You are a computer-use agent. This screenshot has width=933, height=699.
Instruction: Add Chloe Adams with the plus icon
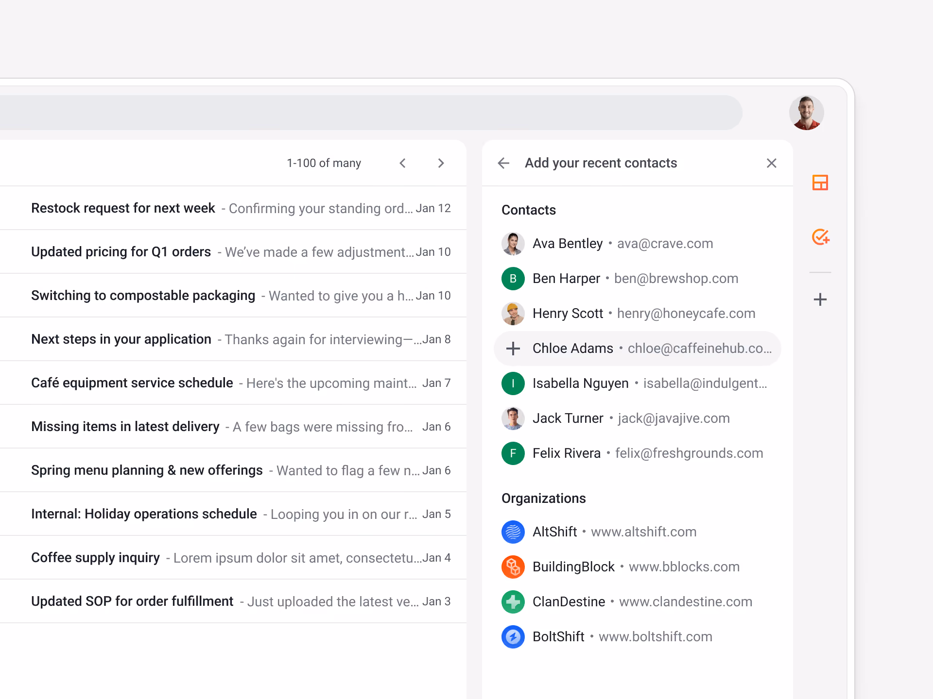point(513,349)
